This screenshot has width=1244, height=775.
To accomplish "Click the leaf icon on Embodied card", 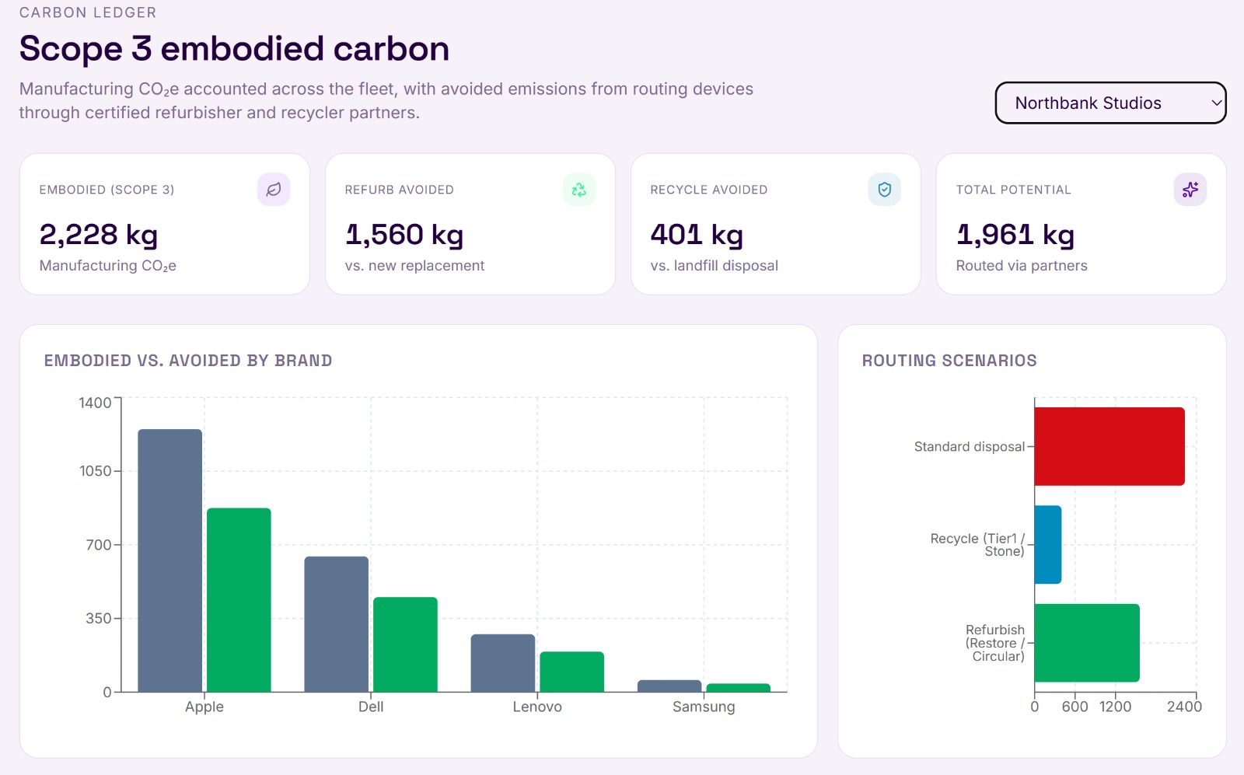I will (x=274, y=190).
